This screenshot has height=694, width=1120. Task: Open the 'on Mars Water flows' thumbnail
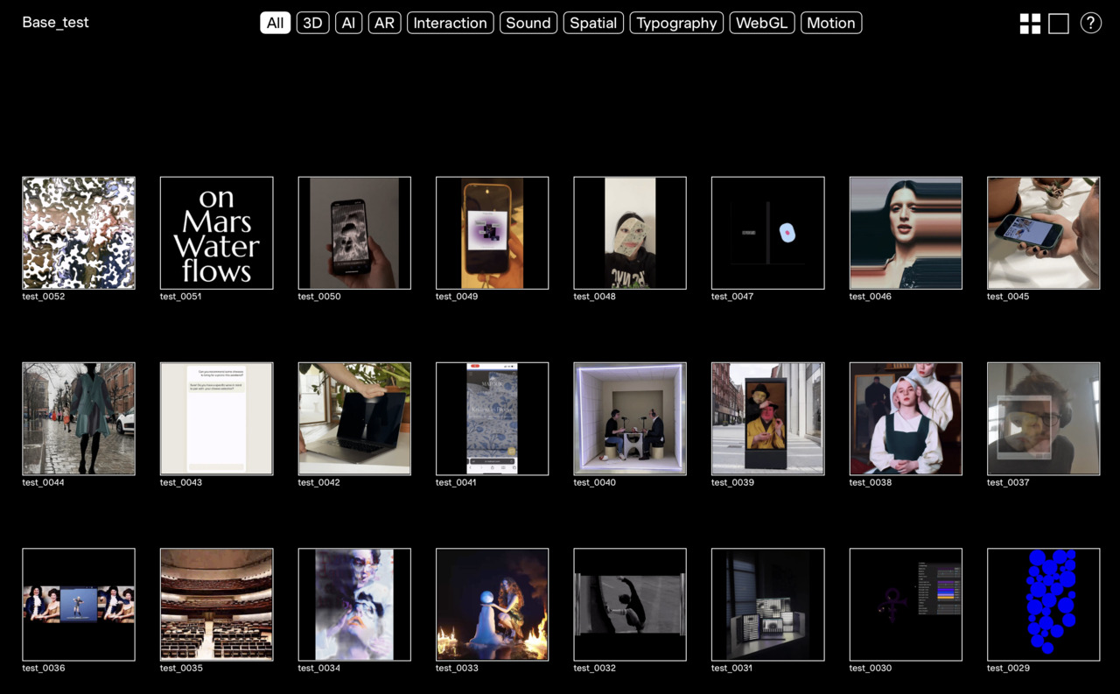pyautogui.click(x=216, y=233)
